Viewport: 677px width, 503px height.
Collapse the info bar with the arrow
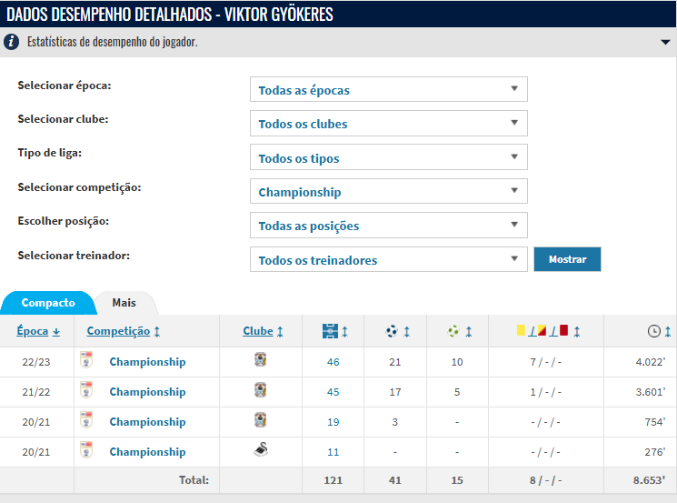[665, 43]
